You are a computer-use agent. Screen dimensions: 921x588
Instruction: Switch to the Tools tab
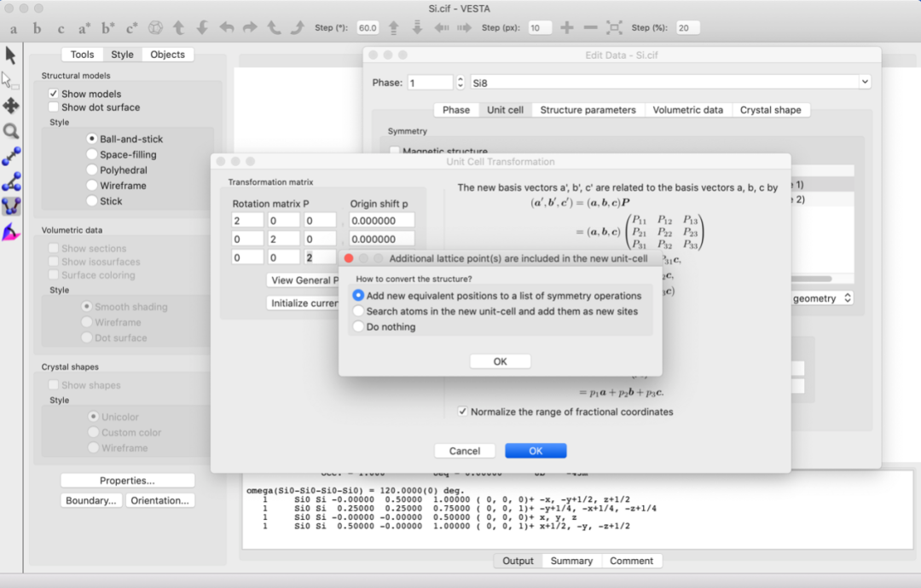click(x=82, y=54)
